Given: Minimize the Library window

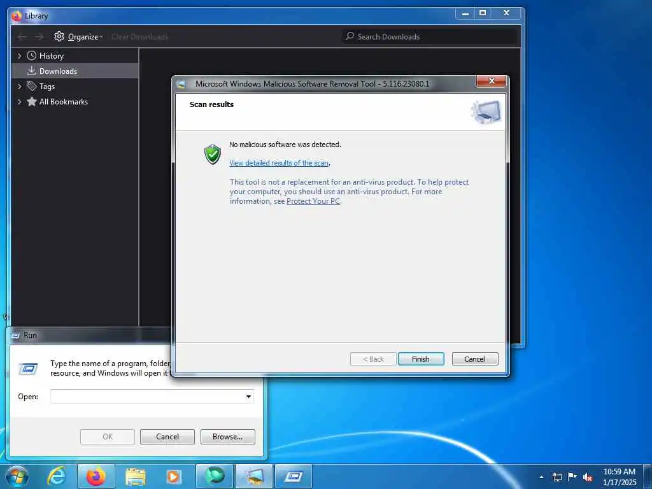Looking at the screenshot, I should (465, 13).
